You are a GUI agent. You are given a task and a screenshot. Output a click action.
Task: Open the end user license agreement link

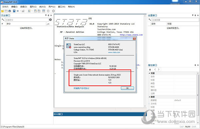tap(81, 88)
